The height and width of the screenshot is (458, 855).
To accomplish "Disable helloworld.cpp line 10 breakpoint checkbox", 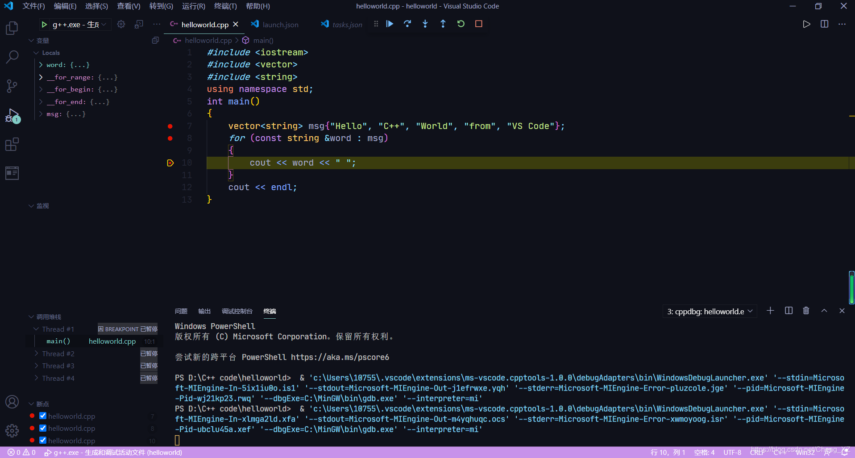I will point(43,440).
